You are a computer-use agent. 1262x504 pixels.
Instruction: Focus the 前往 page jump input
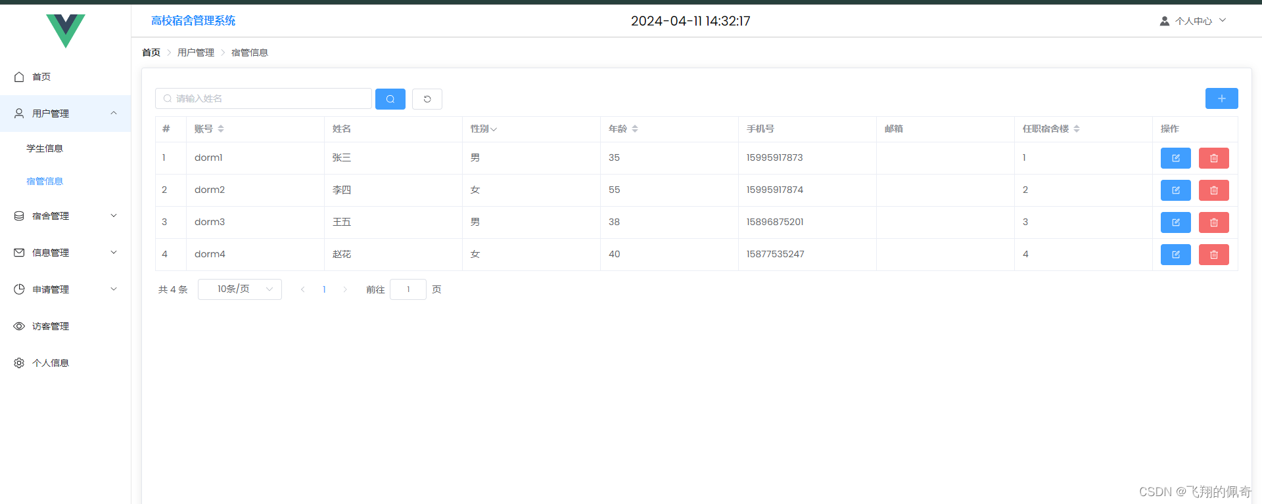coord(408,289)
